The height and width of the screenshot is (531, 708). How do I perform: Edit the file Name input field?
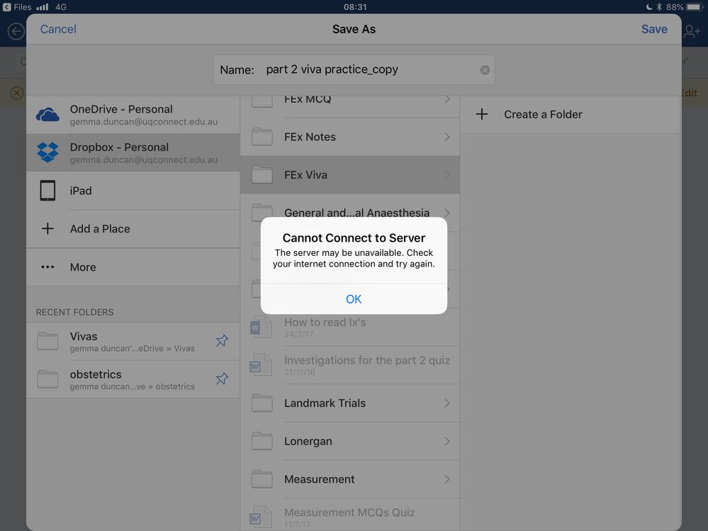coord(354,70)
